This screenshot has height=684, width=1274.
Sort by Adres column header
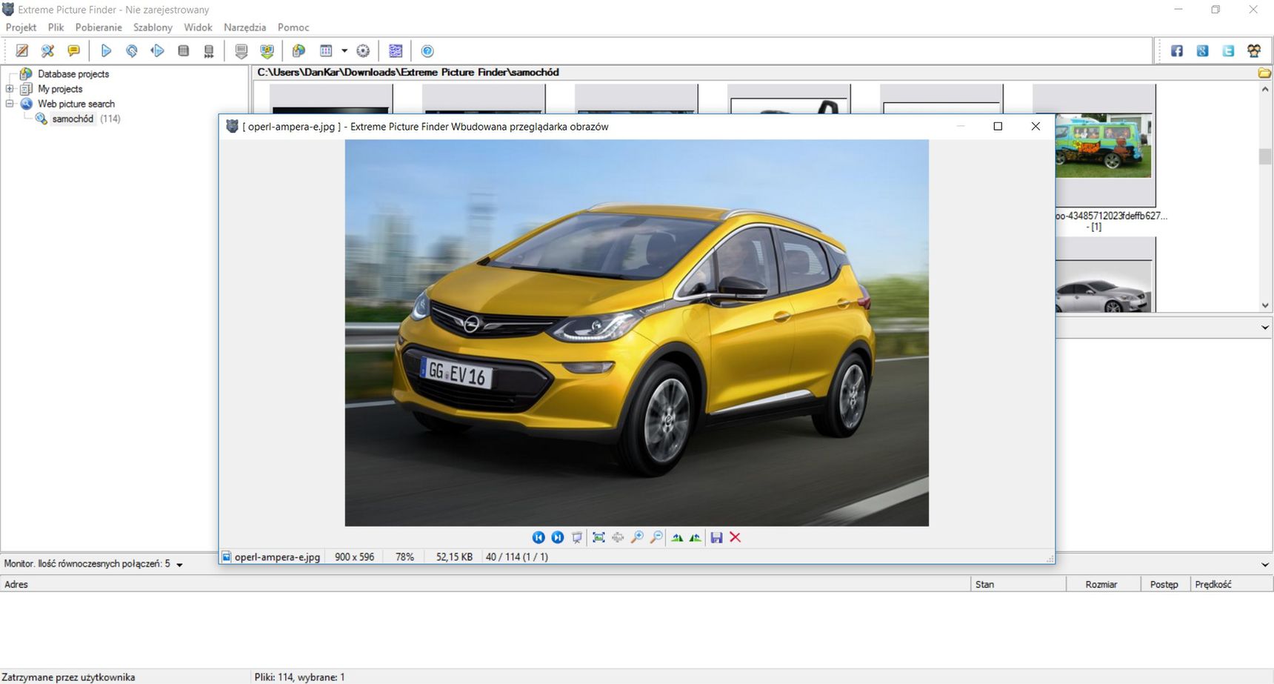pos(485,585)
